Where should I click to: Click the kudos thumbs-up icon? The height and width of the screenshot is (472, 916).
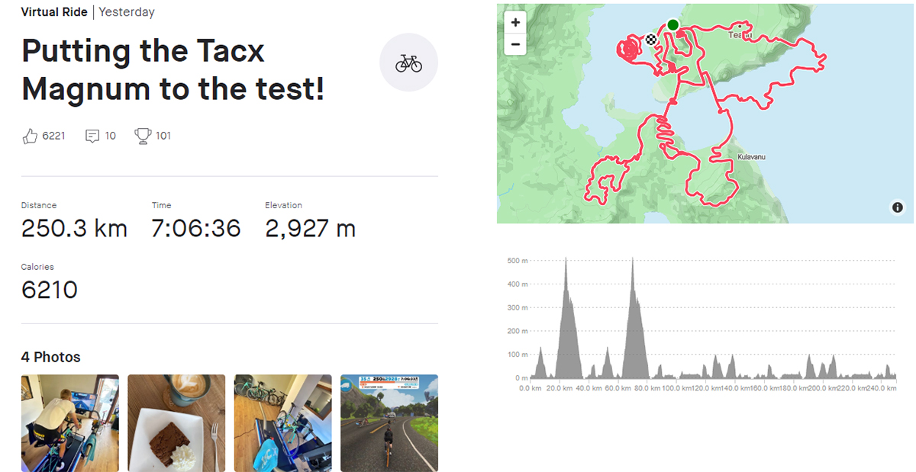click(30, 136)
